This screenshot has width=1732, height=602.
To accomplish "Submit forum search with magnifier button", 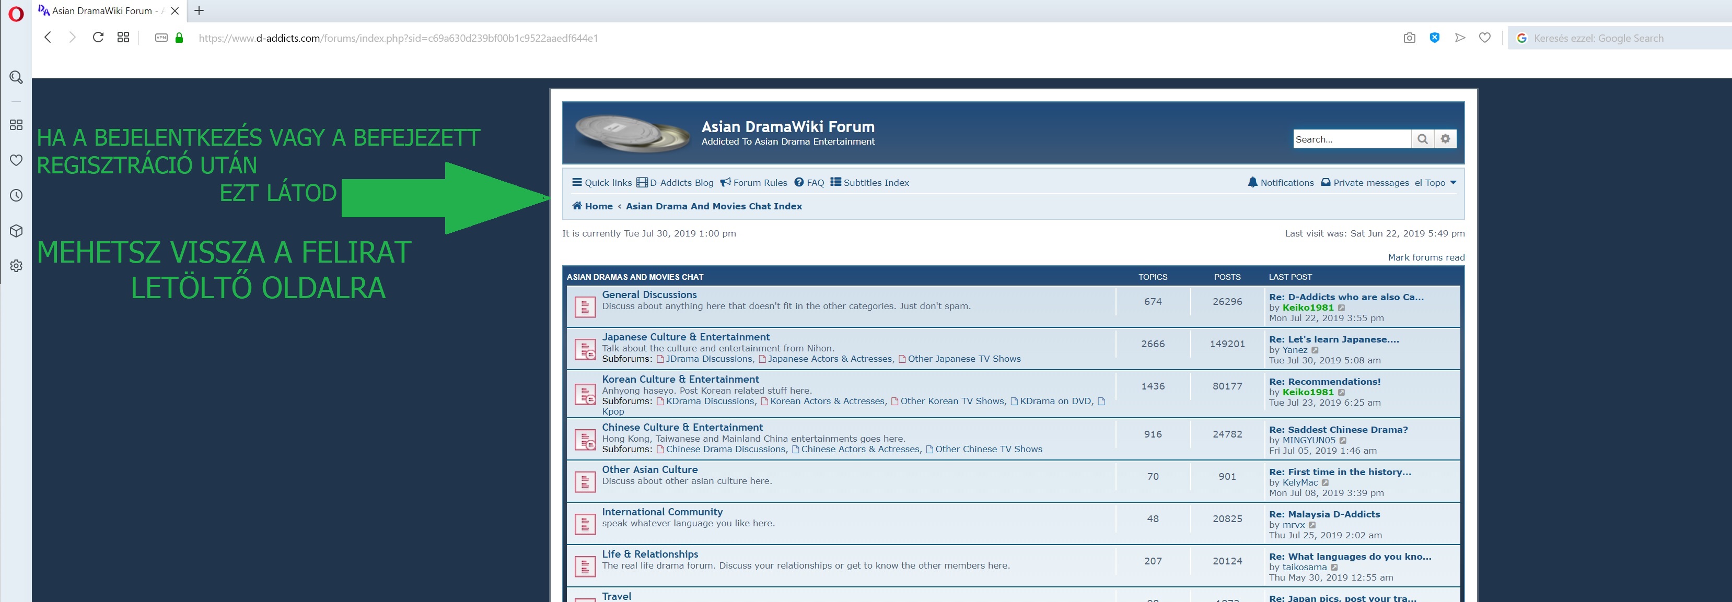I will coord(1422,139).
